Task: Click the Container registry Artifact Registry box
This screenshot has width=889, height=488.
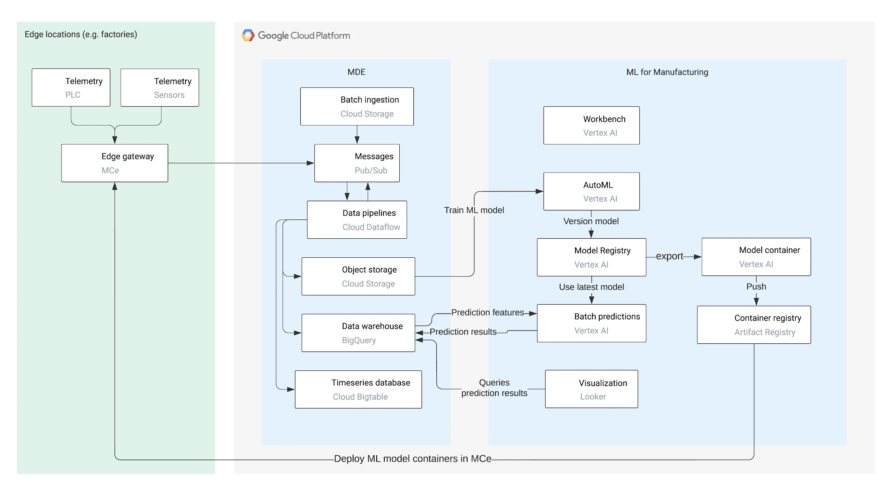Action: 754,325
